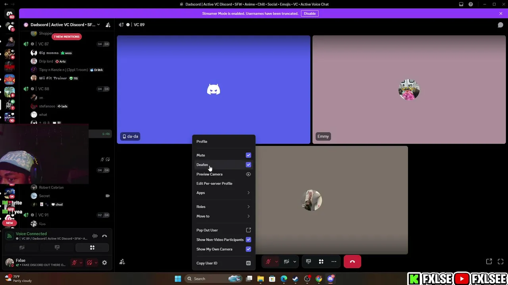Go back with title bar left arrow
This screenshot has width=508, height=285.
(6, 4)
